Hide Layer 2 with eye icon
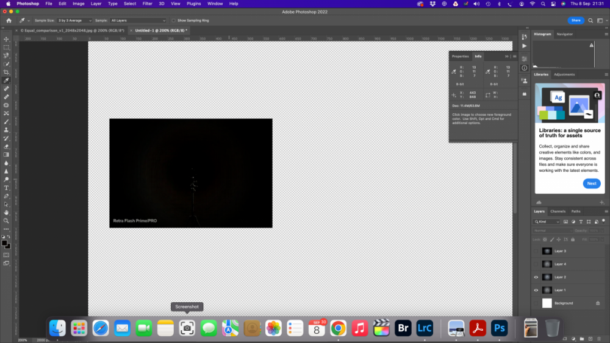 (x=536, y=277)
